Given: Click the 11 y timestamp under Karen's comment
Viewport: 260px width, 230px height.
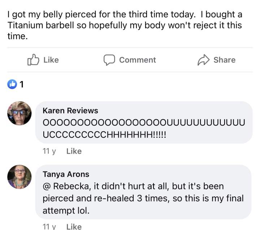Looking at the screenshot, I should [49, 151].
